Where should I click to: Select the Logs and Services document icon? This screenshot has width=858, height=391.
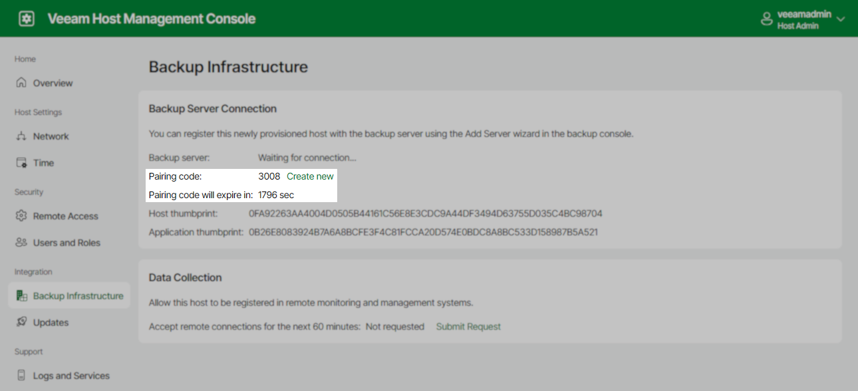tap(21, 375)
